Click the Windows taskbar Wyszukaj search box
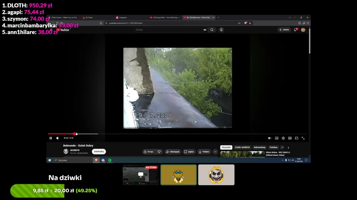The width and height of the screenshot is (357, 200). click(x=73, y=160)
